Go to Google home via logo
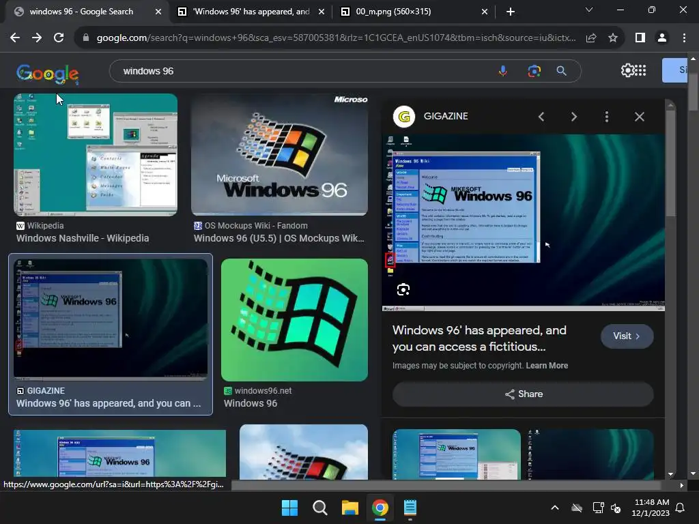The width and height of the screenshot is (699, 524). [x=48, y=74]
